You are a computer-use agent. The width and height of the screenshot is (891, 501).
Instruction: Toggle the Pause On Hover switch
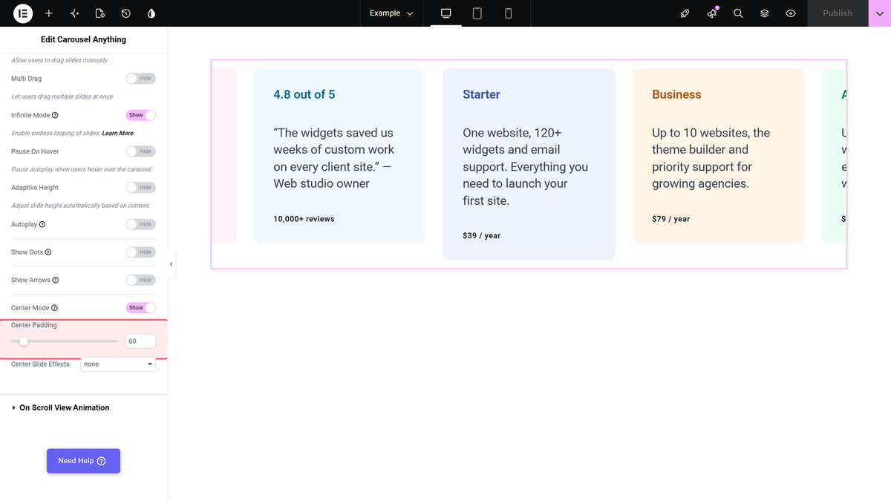pyautogui.click(x=140, y=151)
